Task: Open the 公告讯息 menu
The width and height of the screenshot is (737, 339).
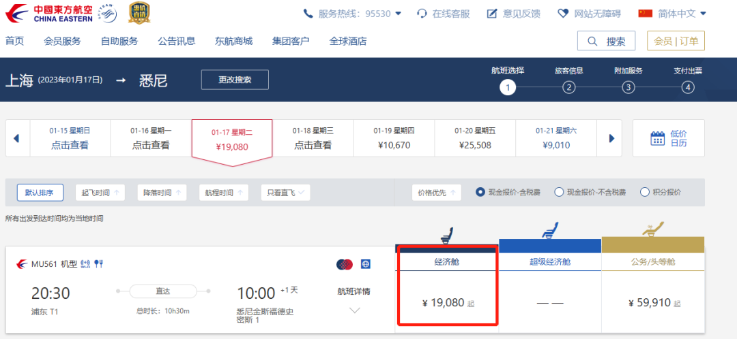Action: click(x=176, y=42)
